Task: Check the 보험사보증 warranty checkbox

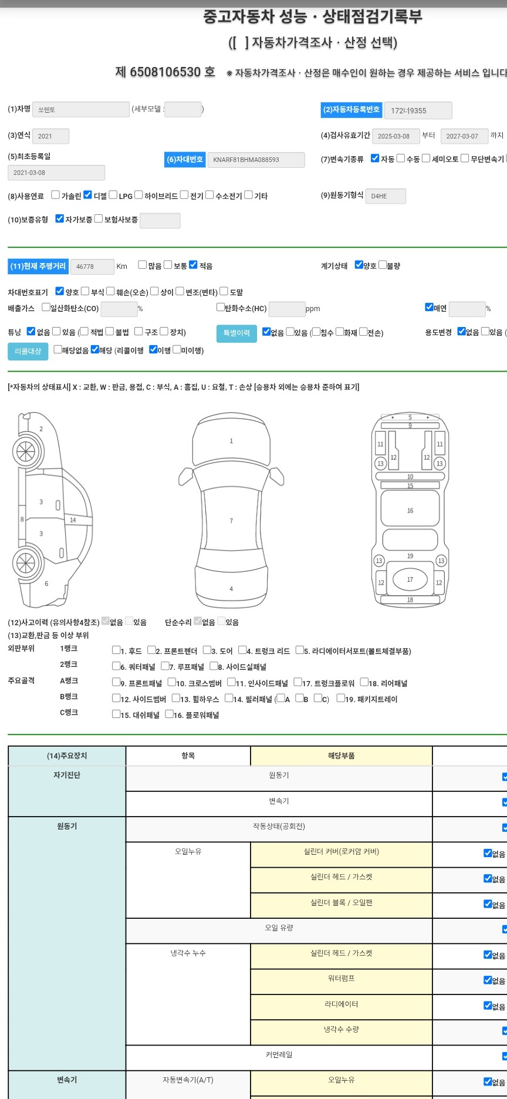Action: 99,219
